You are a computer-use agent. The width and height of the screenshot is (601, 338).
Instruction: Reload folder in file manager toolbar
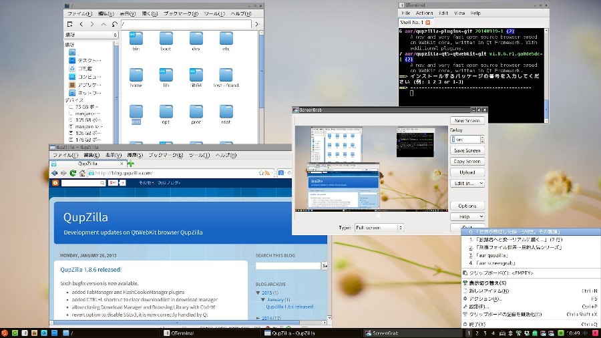(x=114, y=24)
